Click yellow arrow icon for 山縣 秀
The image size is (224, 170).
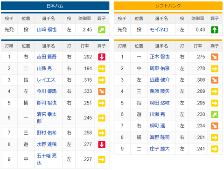click(102, 68)
